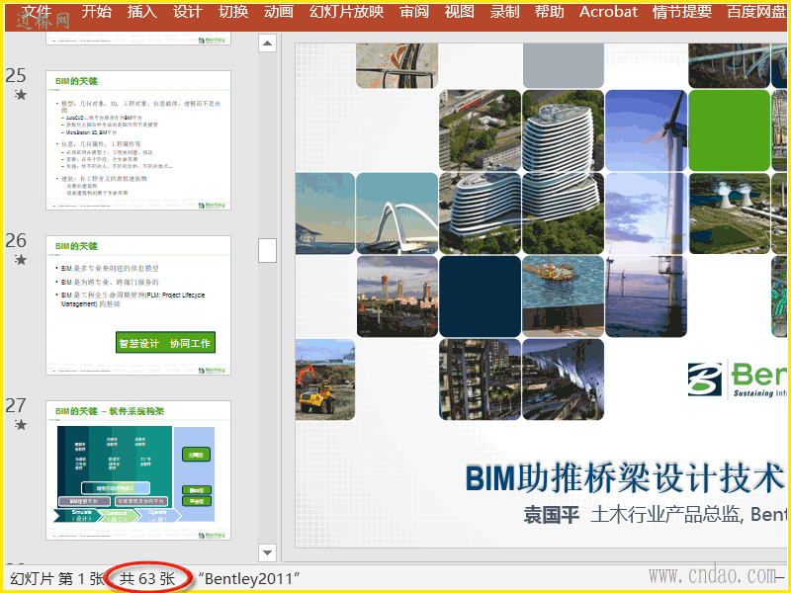Click the Bentley logo on the main slide
791x593 pixels.
click(737, 379)
